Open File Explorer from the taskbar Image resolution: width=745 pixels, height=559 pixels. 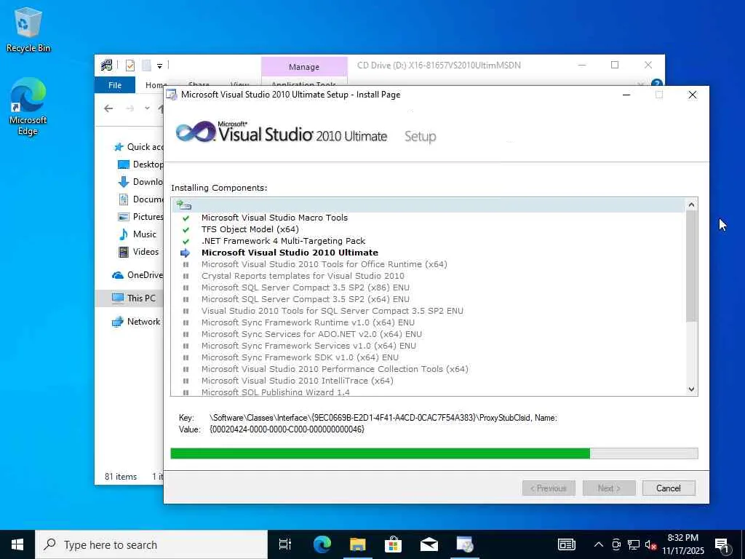coord(358,544)
